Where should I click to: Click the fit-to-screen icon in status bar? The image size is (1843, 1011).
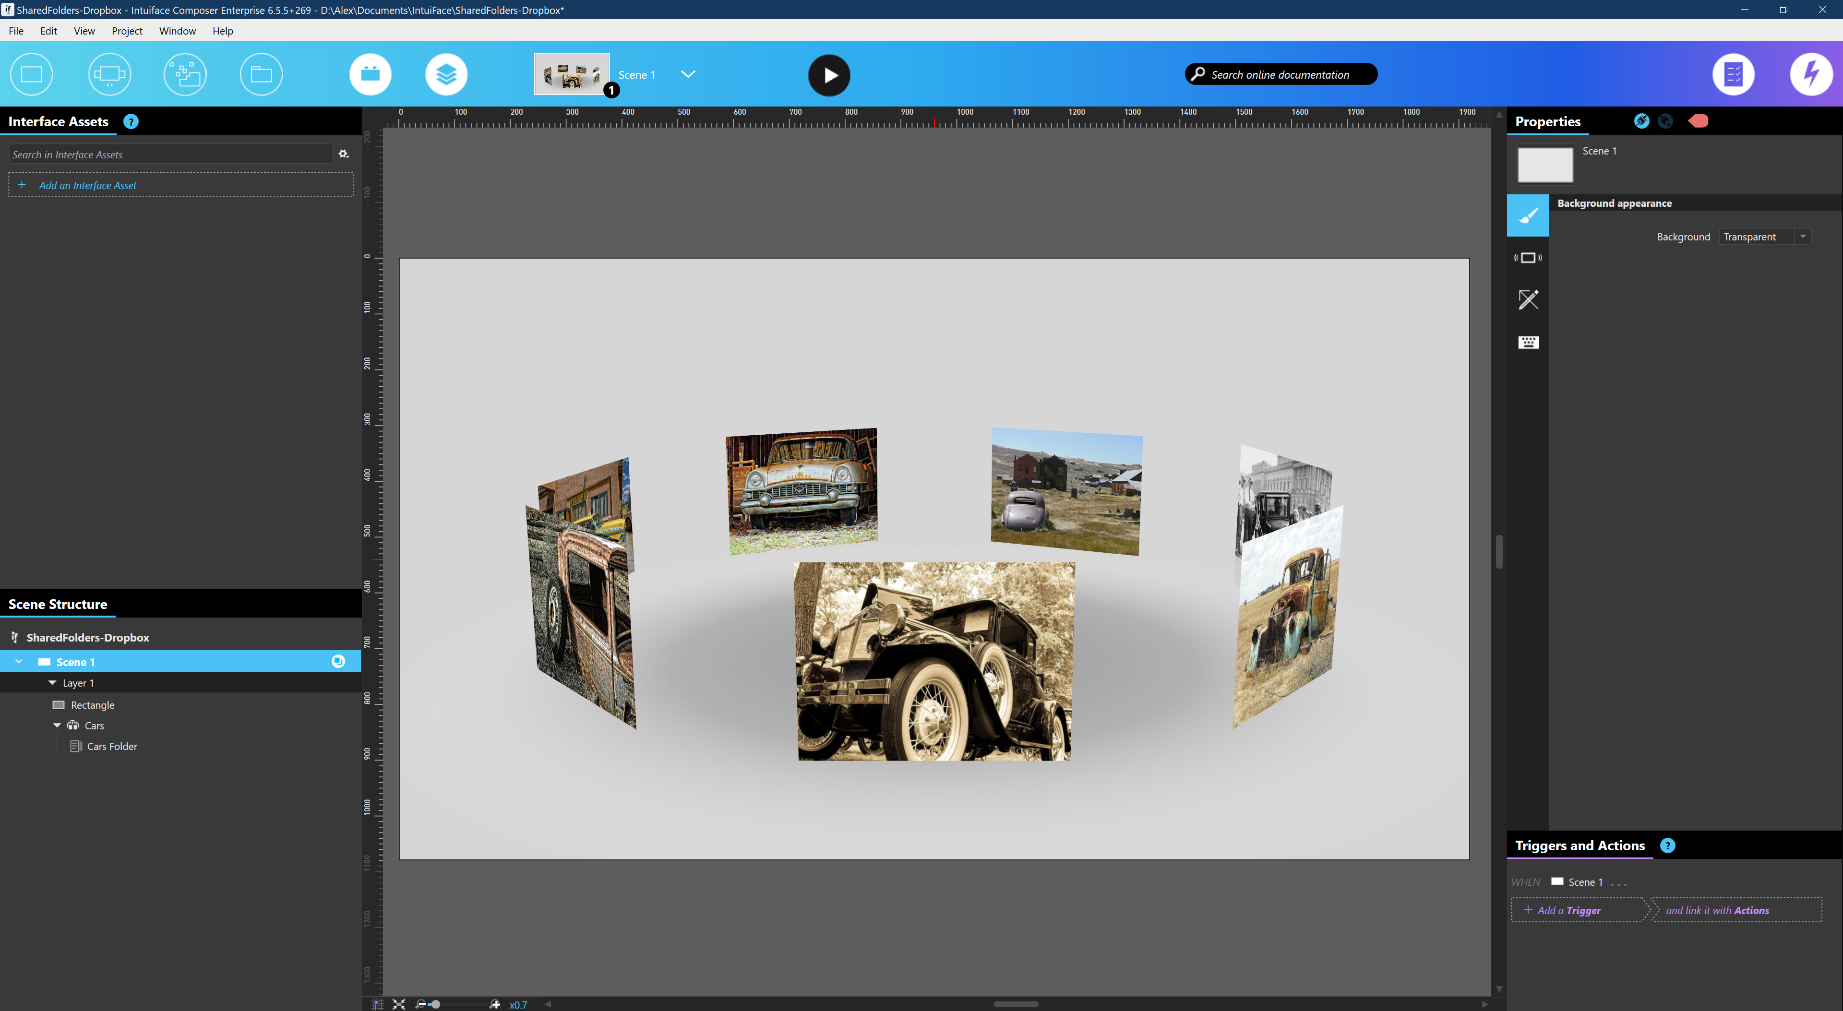pos(398,1004)
